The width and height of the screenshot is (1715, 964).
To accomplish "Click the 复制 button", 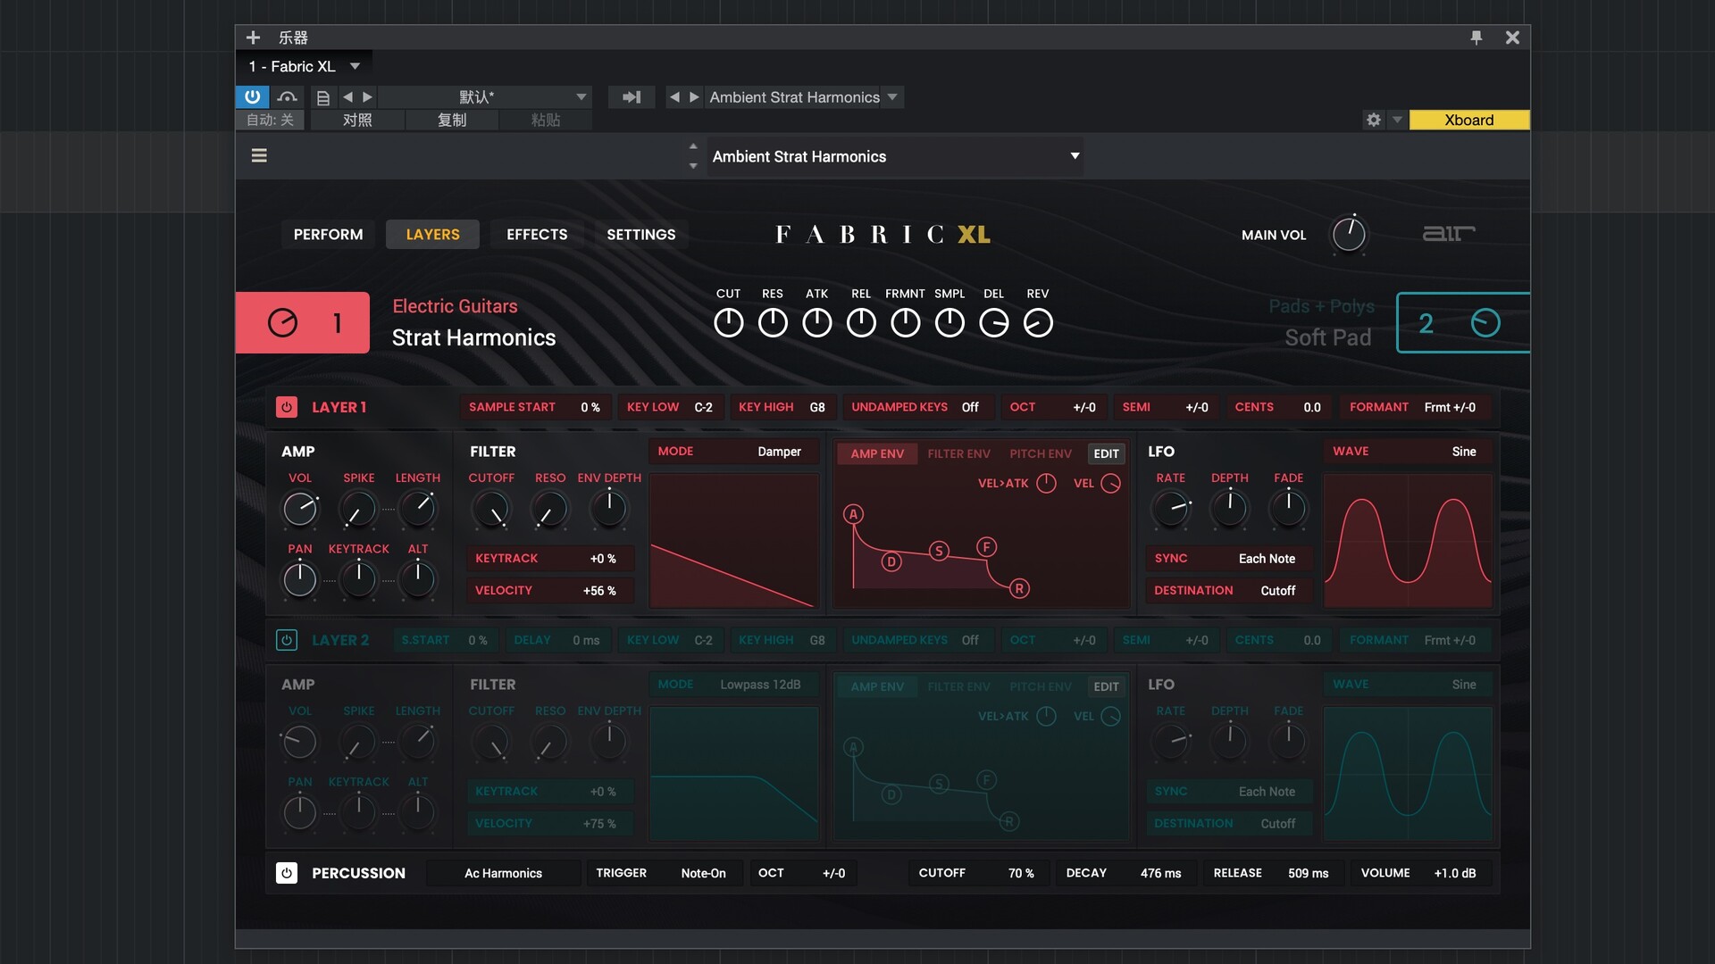I will [x=452, y=120].
